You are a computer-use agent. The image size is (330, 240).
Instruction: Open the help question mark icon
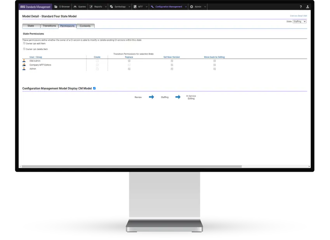point(300,7)
